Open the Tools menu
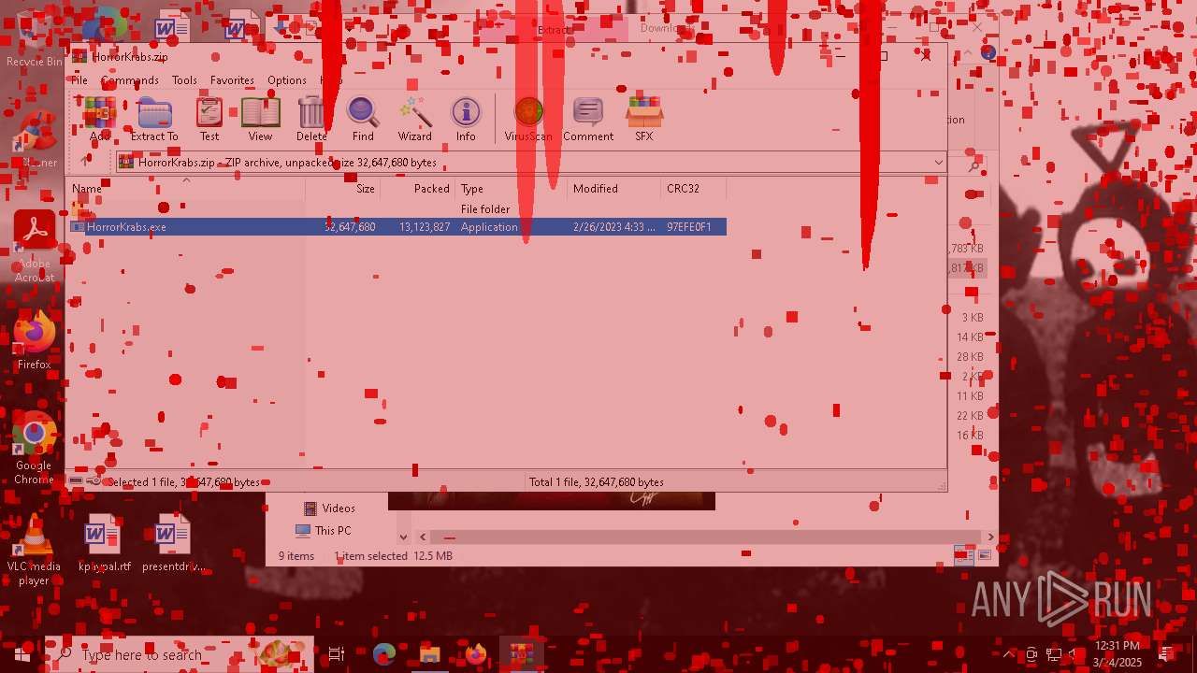The height and width of the screenshot is (673, 1197). coord(184,80)
